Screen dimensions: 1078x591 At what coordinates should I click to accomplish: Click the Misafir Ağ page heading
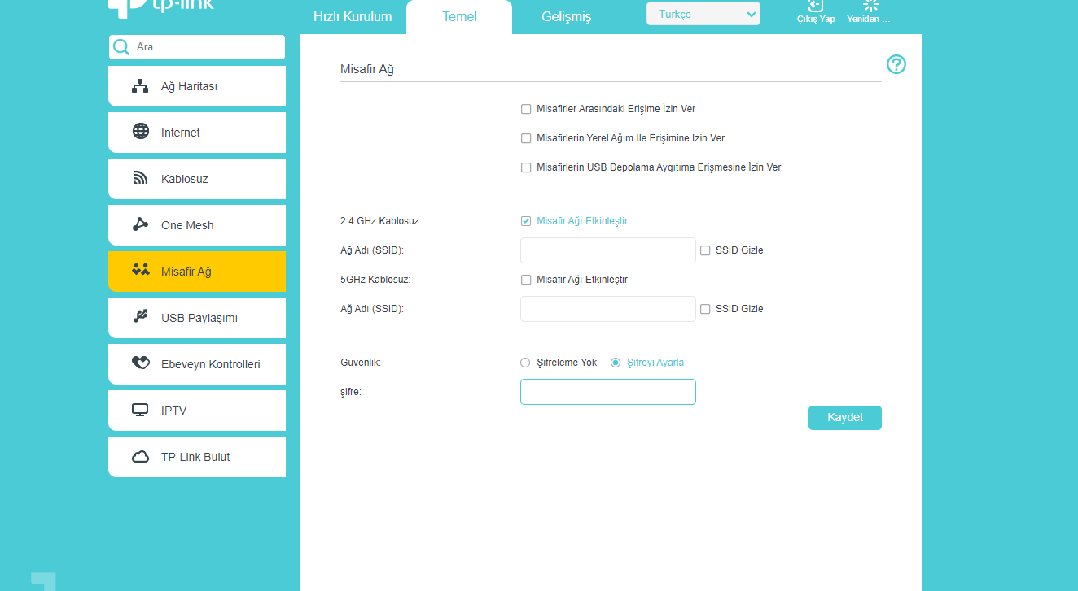[367, 69]
